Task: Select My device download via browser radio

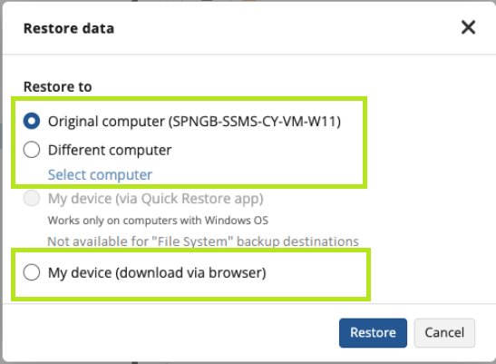Action: (x=32, y=272)
